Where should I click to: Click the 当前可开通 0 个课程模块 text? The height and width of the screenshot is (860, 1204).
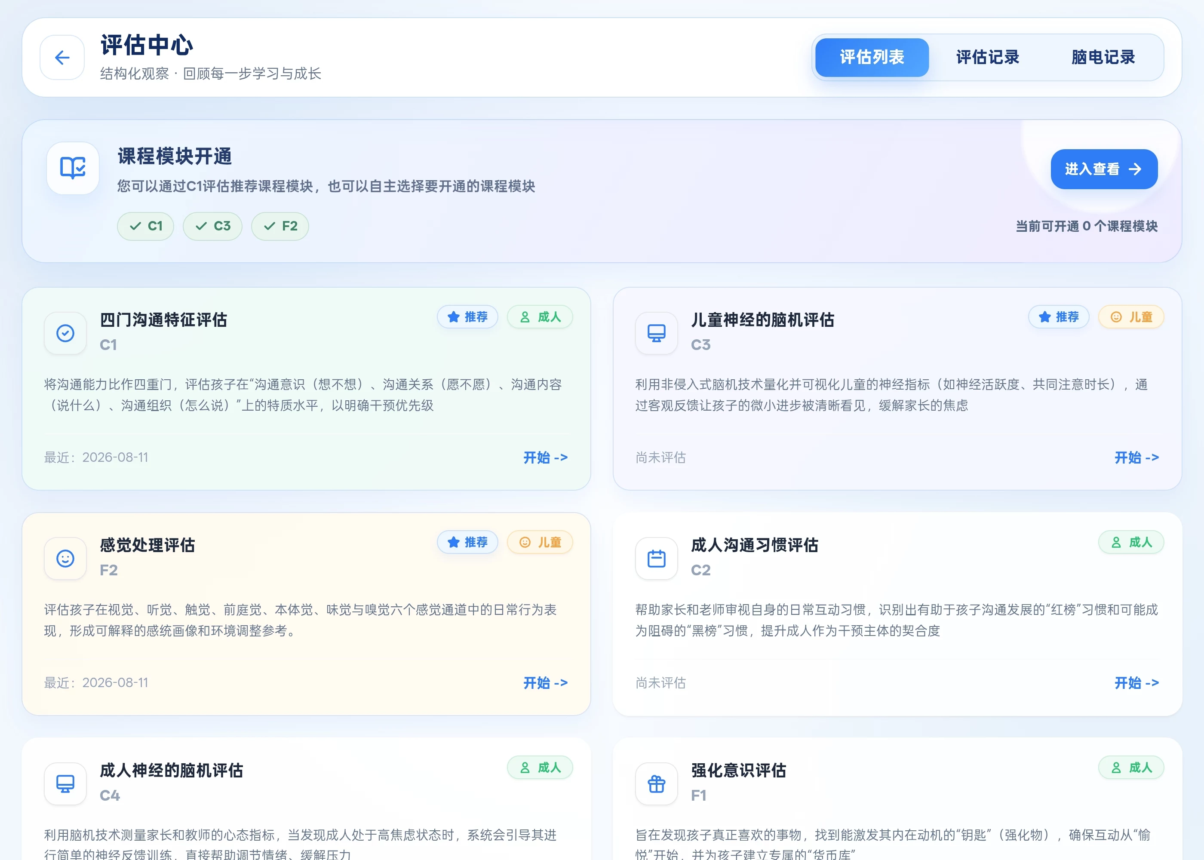pyautogui.click(x=1087, y=226)
